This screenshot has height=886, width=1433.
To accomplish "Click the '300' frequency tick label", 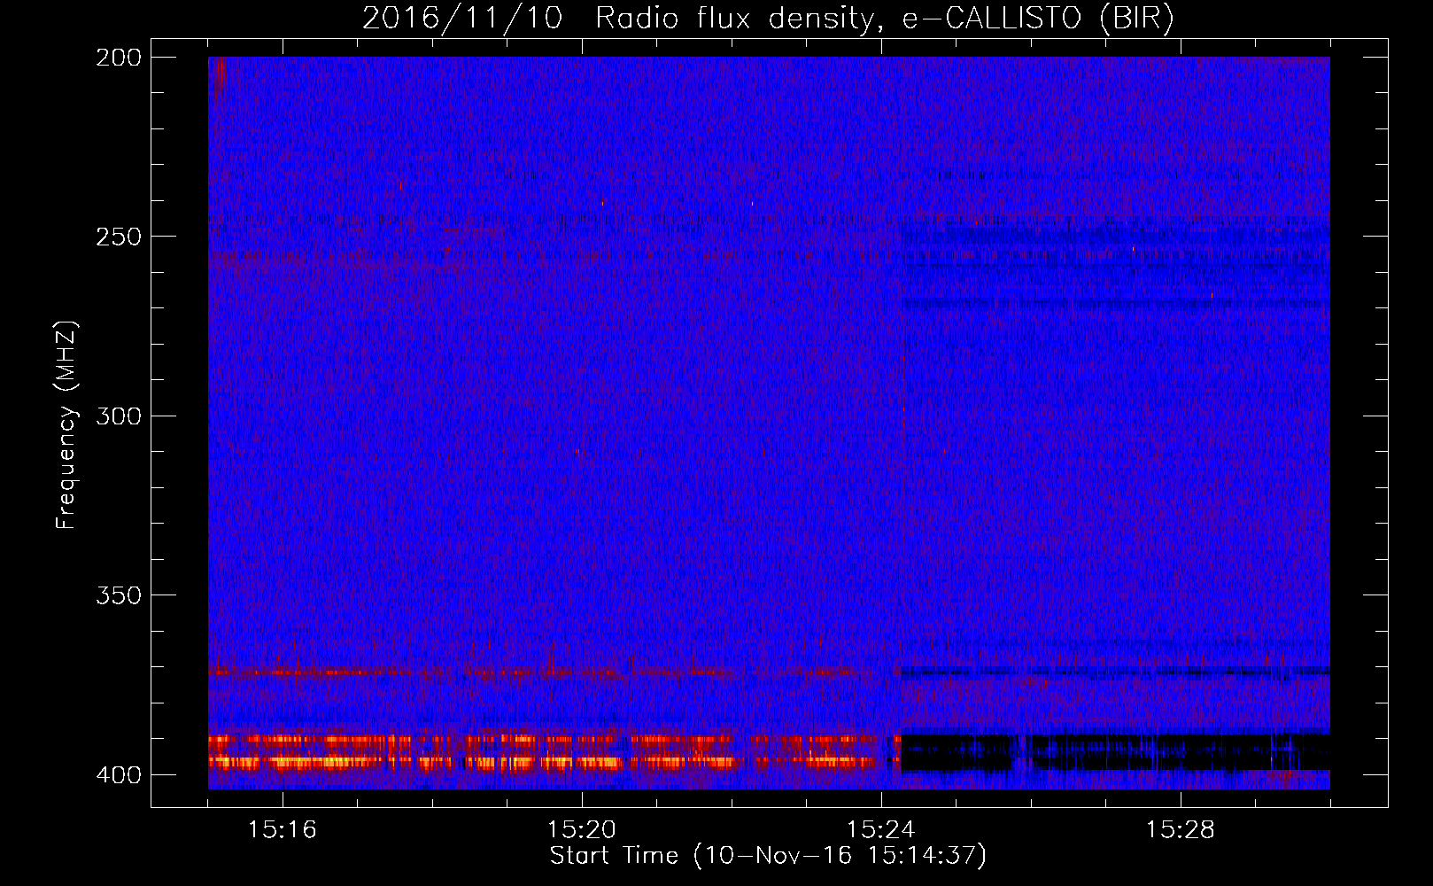I will [x=119, y=416].
